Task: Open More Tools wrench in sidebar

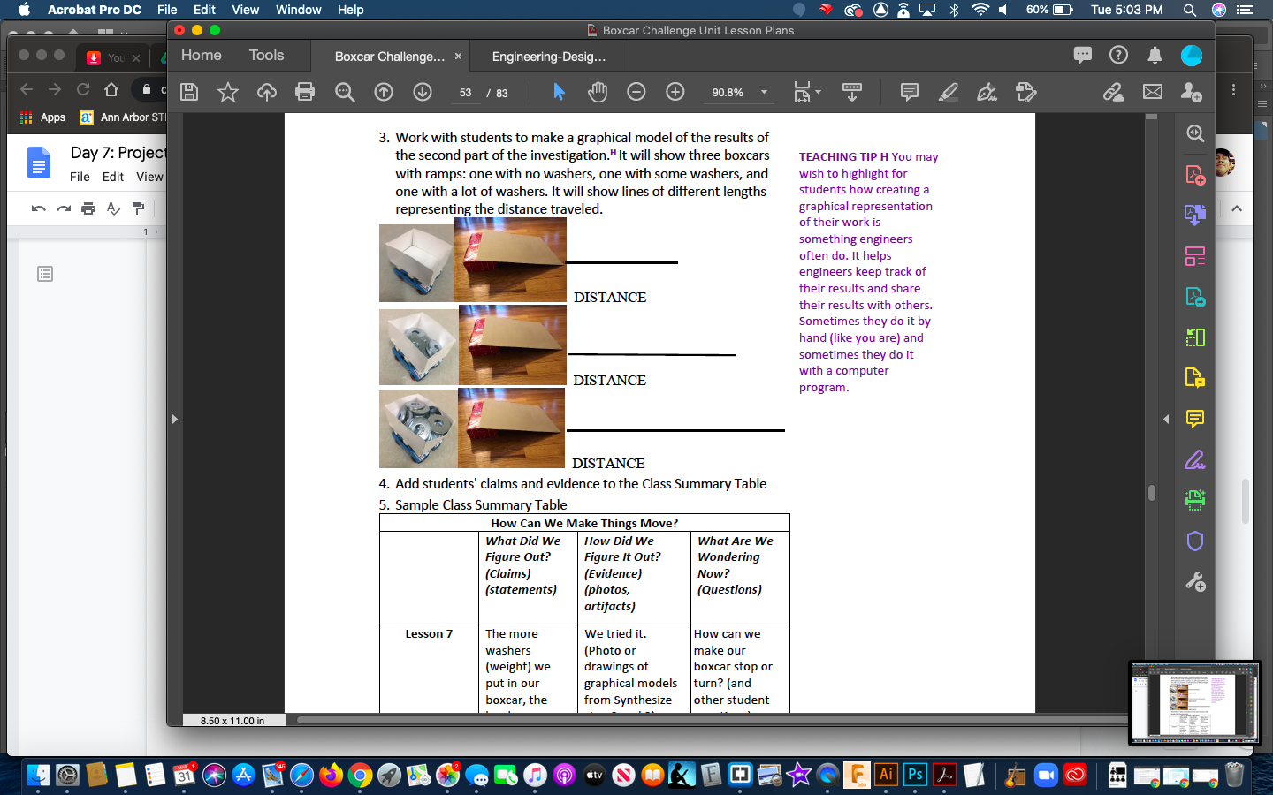Action: coord(1195,581)
